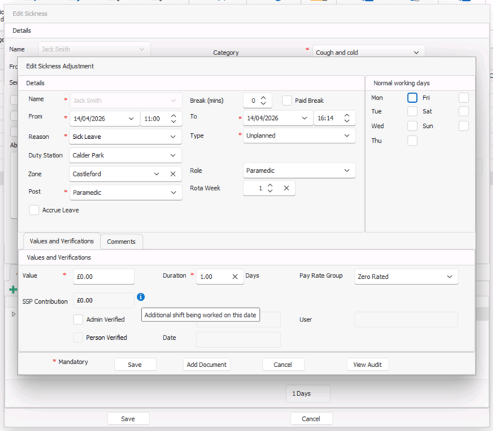Click into the Value input field
This screenshot has height=431, width=493.
pos(103,277)
